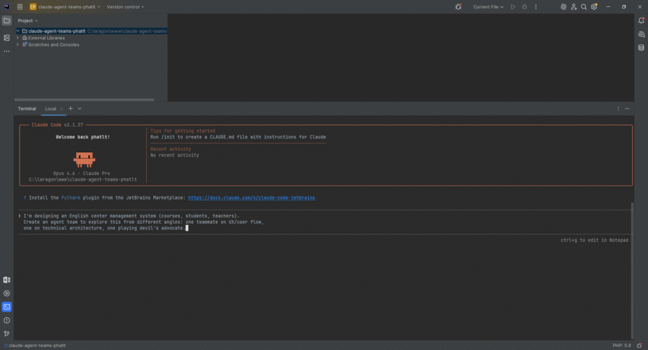Image resolution: width=648 pixels, height=350 pixels.
Task: Click the Debug bug icon
Action: click(x=524, y=7)
